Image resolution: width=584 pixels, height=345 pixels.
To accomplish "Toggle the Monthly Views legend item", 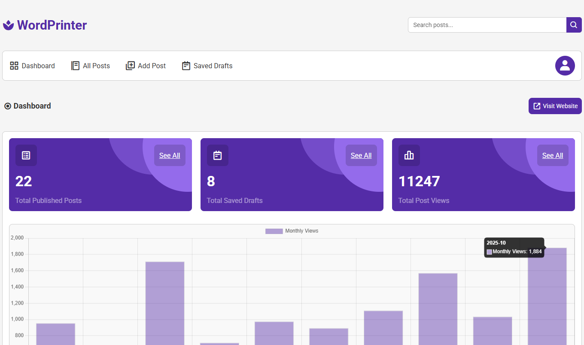I will [292, 231].
